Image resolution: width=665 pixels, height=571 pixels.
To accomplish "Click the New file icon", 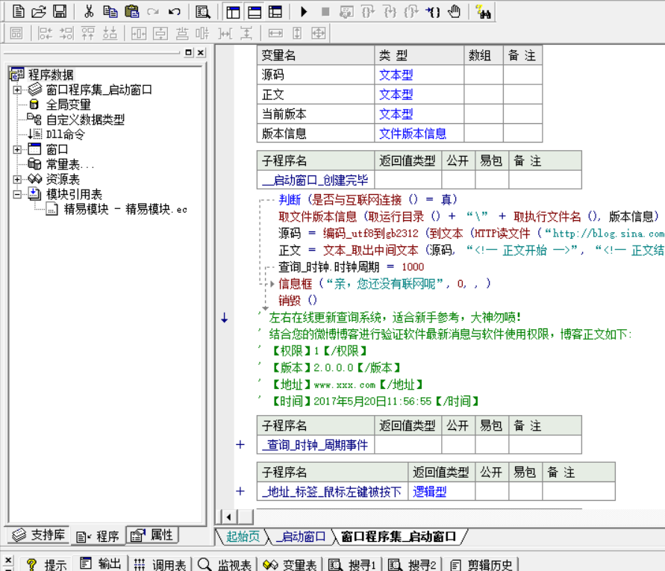I will 18,11.
